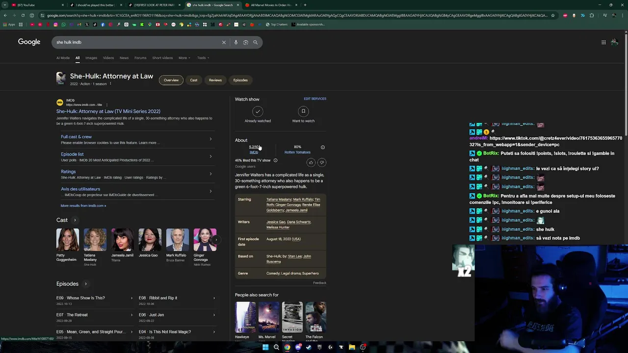
Task: Open Google account avatar on results page
Action: (614, 42)
